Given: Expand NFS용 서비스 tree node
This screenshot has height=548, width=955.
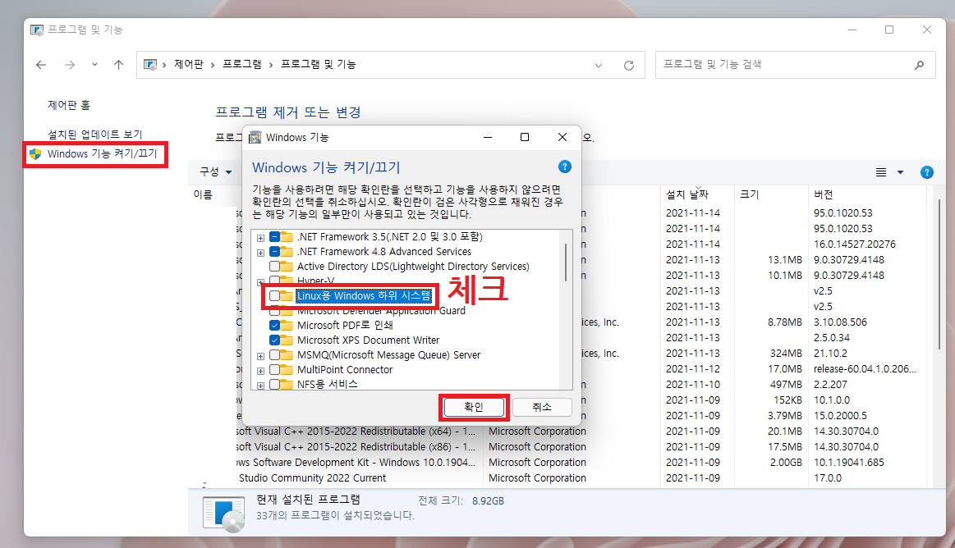Looking at the screenshot, I should 260,386.
